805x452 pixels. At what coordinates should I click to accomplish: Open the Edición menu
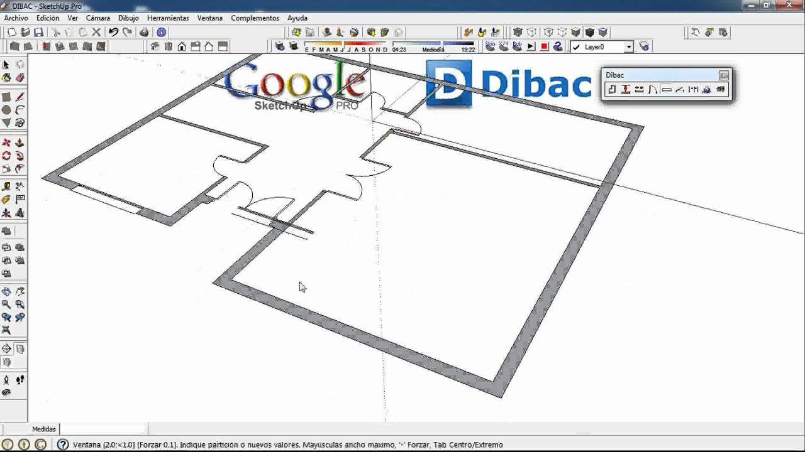(x=48, y=18)
